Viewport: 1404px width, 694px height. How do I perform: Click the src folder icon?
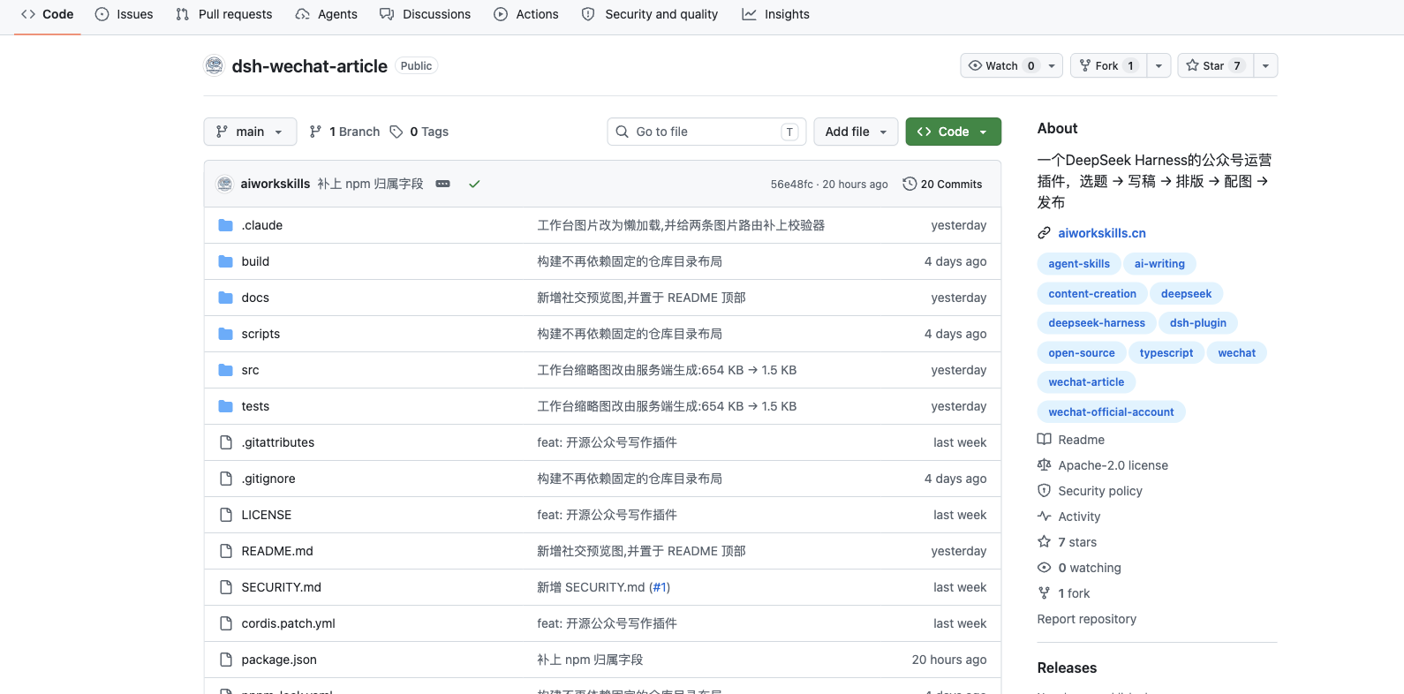225,370
